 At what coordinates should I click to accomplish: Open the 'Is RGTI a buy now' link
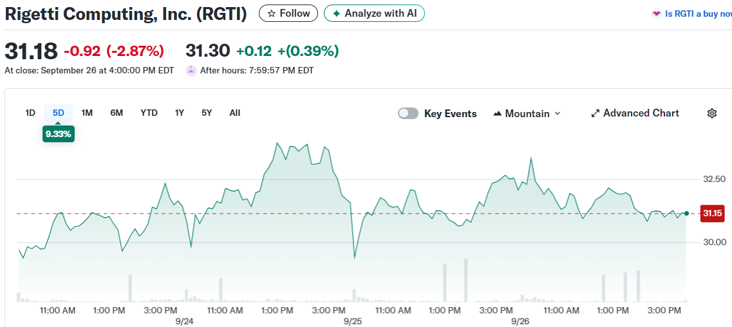[x=691, y=14]
